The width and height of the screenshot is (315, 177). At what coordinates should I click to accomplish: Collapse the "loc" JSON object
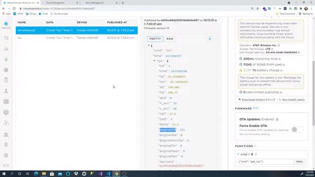tap(154, 61)
